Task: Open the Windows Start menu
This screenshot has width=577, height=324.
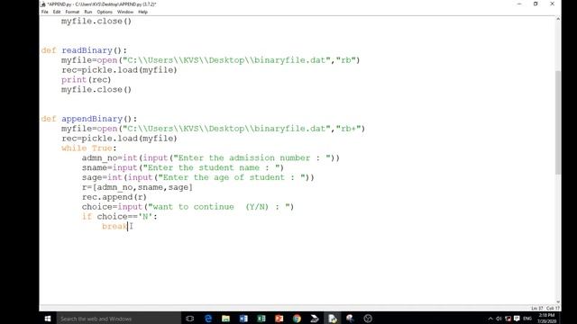Action: (48, 319)
